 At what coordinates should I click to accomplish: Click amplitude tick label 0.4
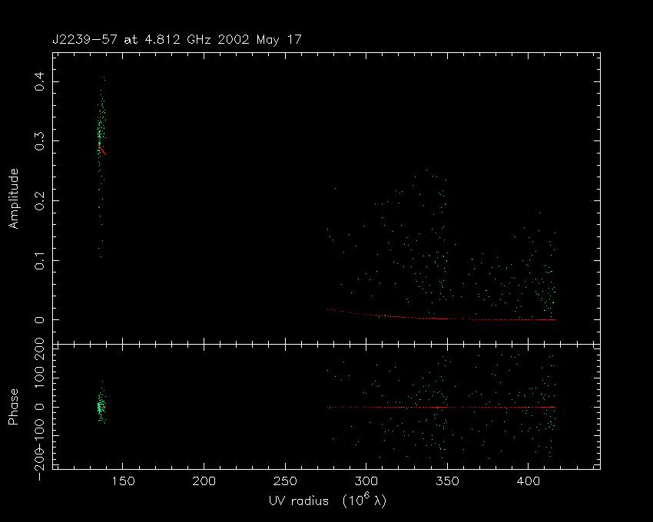(39, 81)
